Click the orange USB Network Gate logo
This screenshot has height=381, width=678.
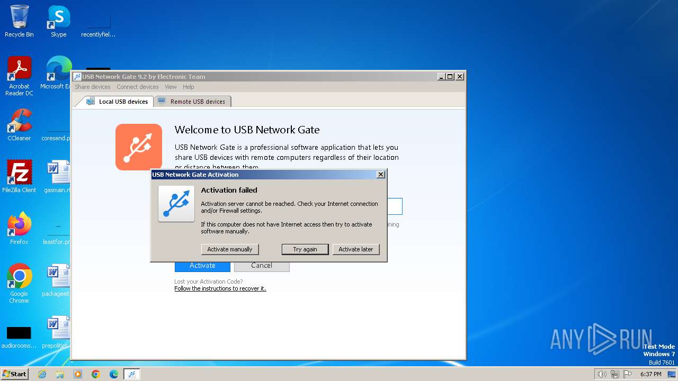click(139, 147)
